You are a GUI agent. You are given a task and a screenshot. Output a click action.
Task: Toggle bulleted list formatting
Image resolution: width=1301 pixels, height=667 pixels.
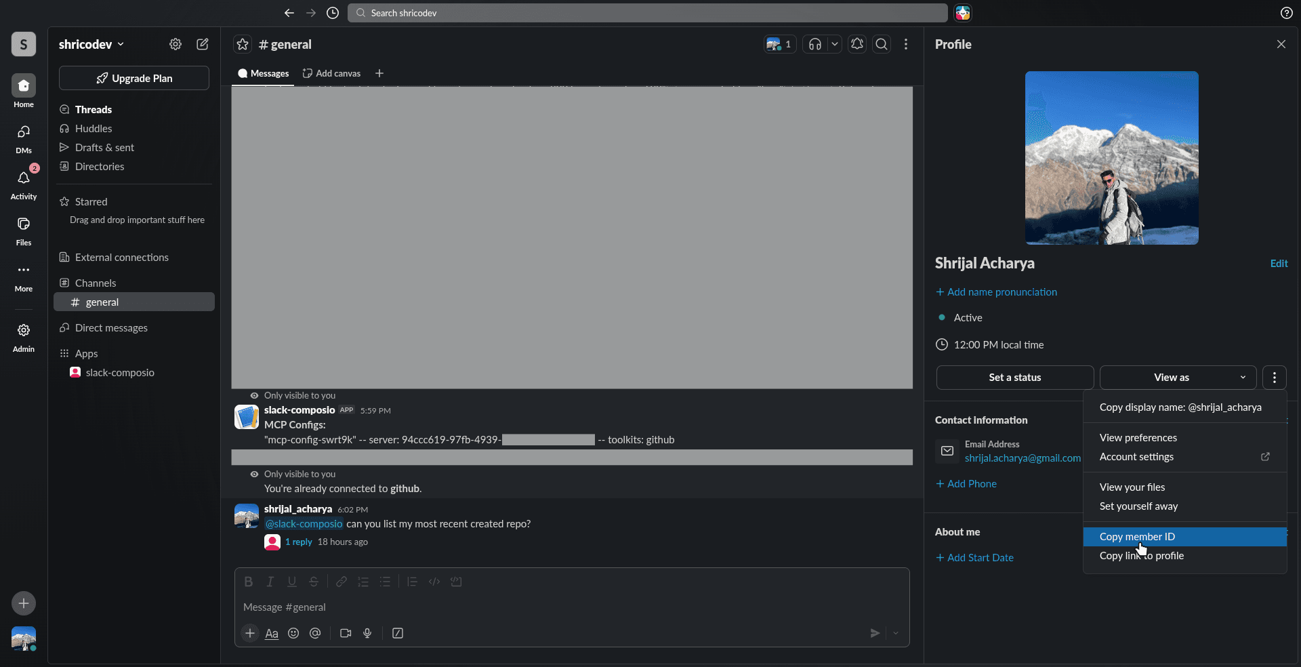[x=385, y=582]
